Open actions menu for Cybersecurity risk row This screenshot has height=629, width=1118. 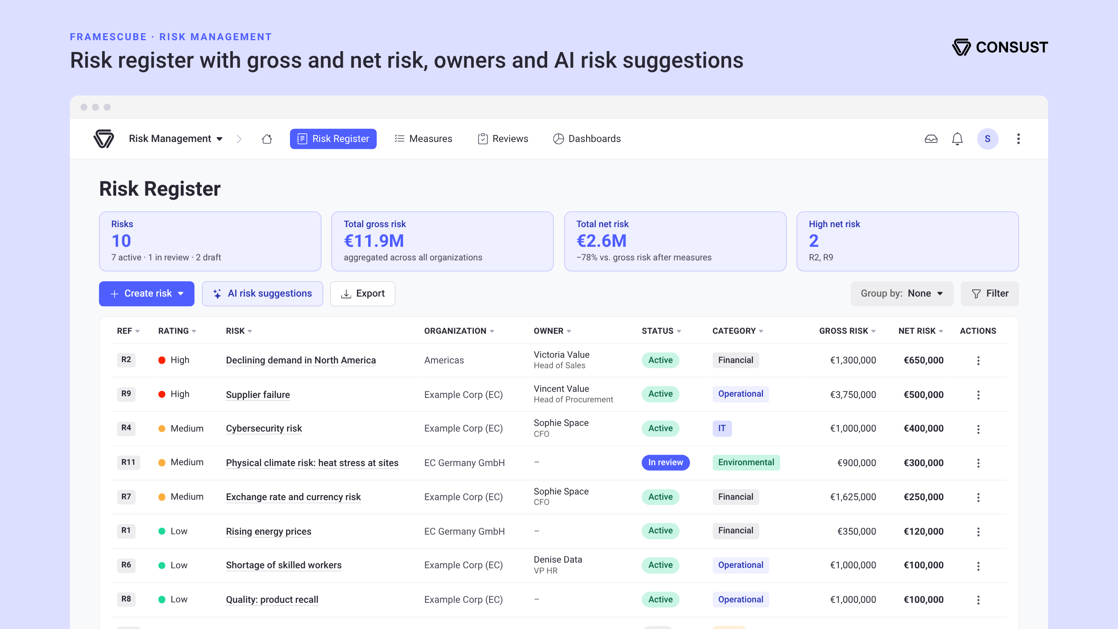[978, 429]
